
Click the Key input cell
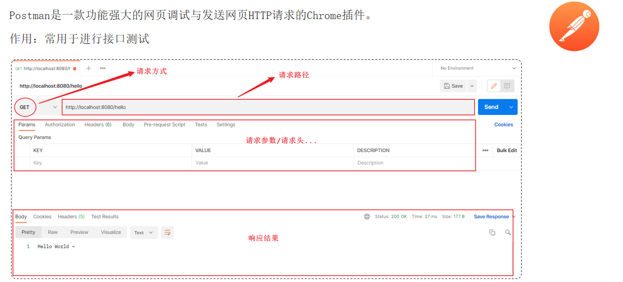[x=110, y=163]
